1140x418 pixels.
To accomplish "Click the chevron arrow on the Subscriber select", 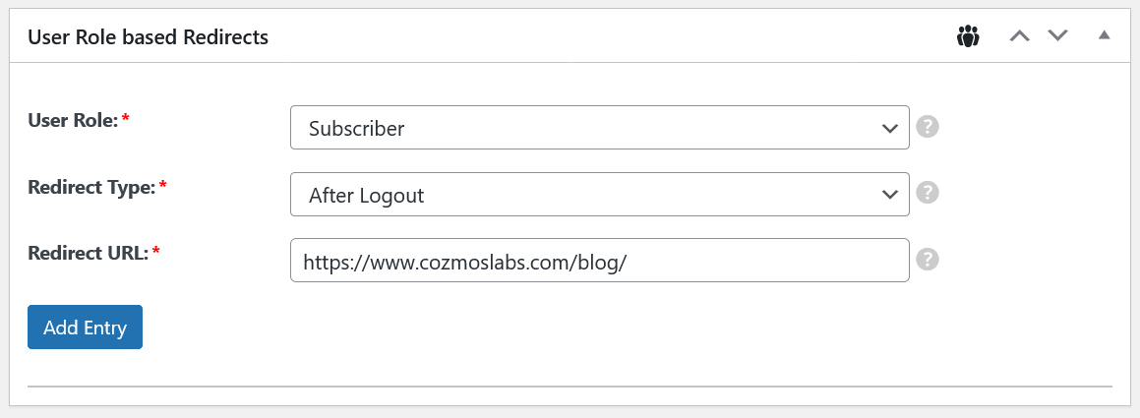I will pos(890,129).
